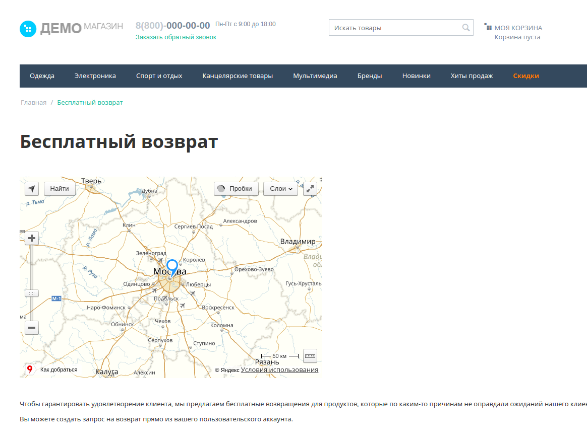The image size is (587, 446).
Task: Enable traffic display using the traffic light circle
Action: click(x=222, y=188)
